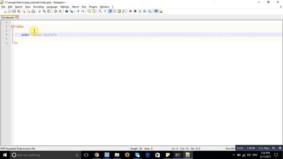
Task: Open the Macro menu
Action: click(76, 7)
